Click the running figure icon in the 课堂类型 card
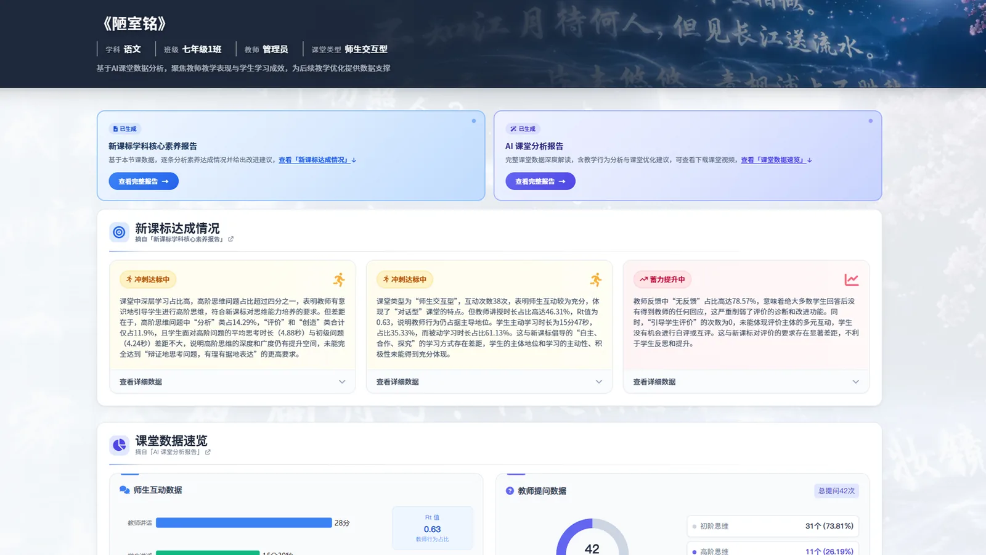Image resolution: width=986 pixels, height=555 pixels. pyautogui.click(x=595, y=280)
